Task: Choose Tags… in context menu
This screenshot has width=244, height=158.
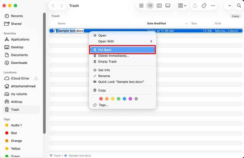Action: [123, 105]
